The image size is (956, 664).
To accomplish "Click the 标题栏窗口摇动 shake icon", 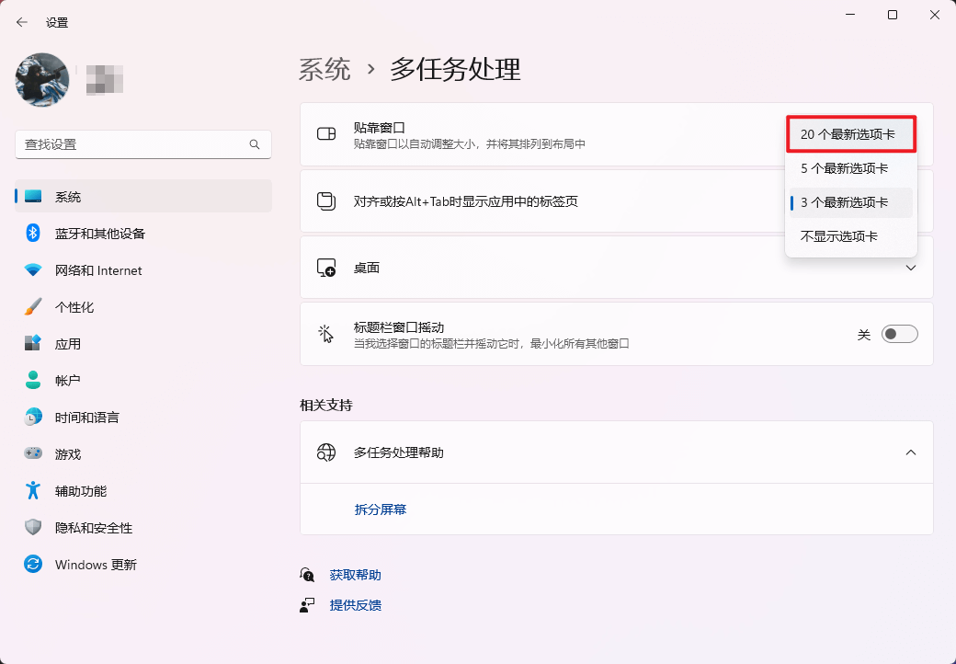I will tap(325, 334).
